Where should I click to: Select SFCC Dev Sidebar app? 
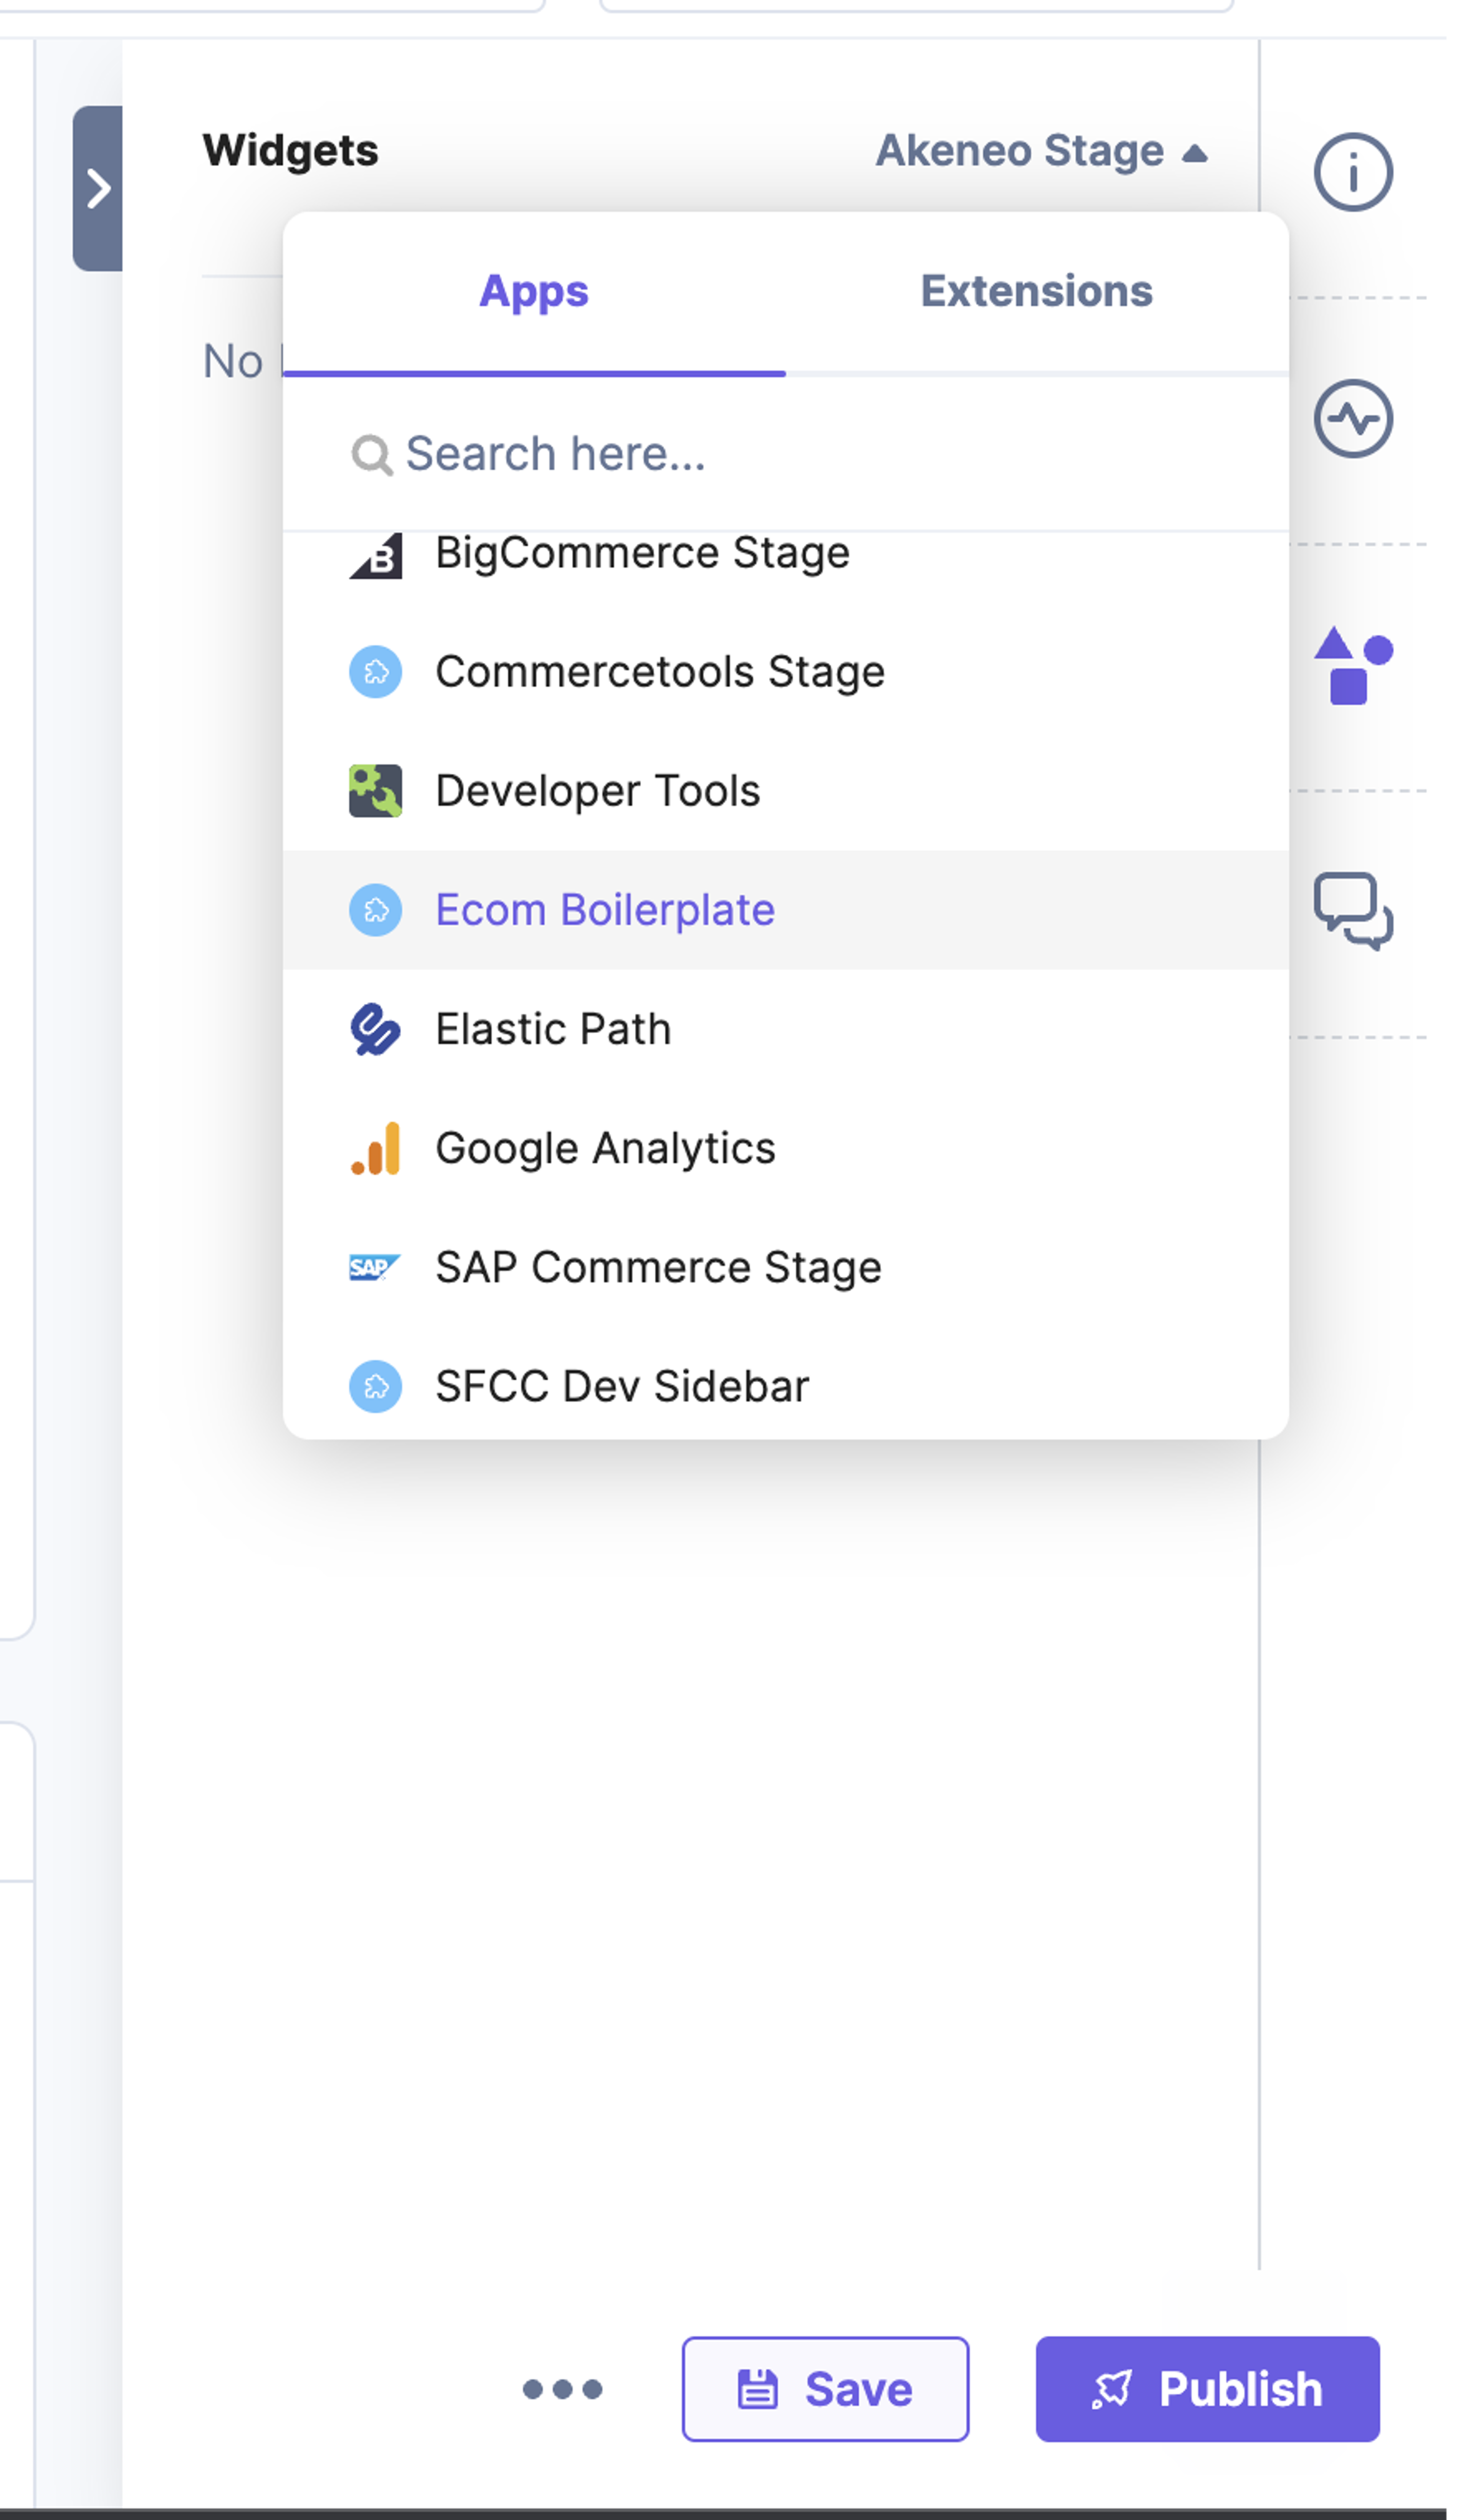[x=786, y=1386]
